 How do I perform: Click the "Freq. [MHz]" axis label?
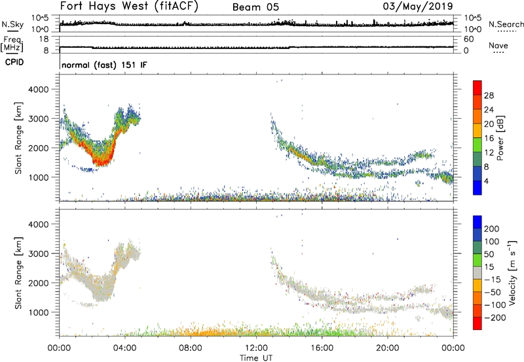(12, 44)
